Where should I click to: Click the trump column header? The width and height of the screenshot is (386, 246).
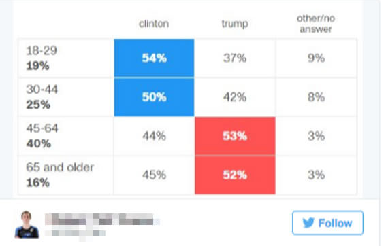(235, 24)
